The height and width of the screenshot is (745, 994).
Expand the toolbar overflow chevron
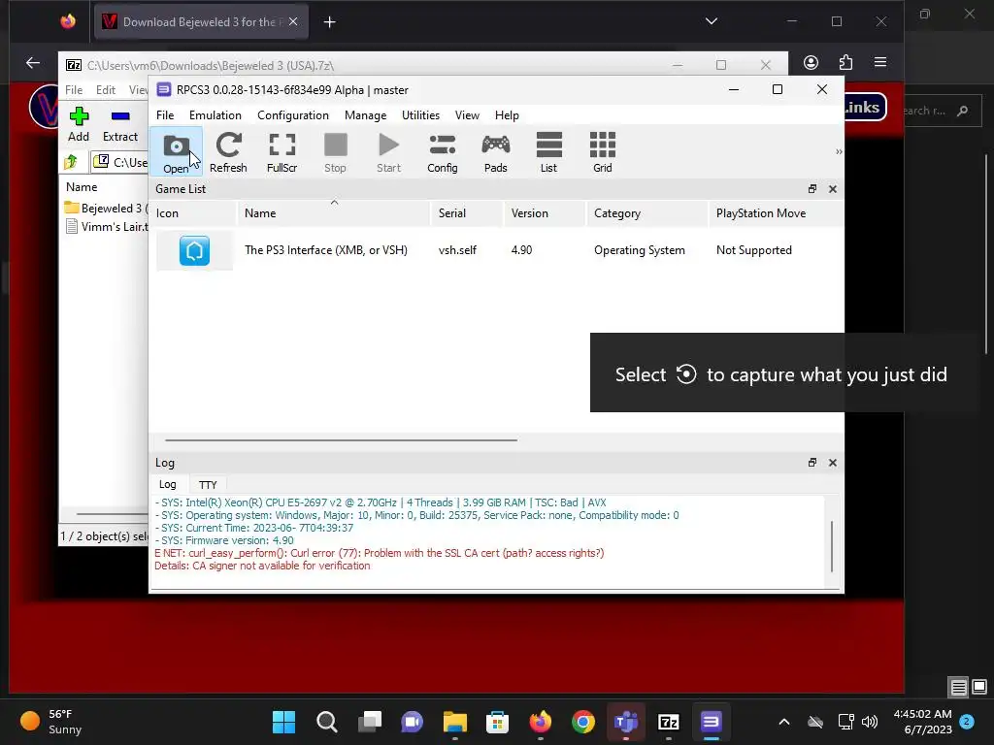pyautogui.click(x=839, y=151)
